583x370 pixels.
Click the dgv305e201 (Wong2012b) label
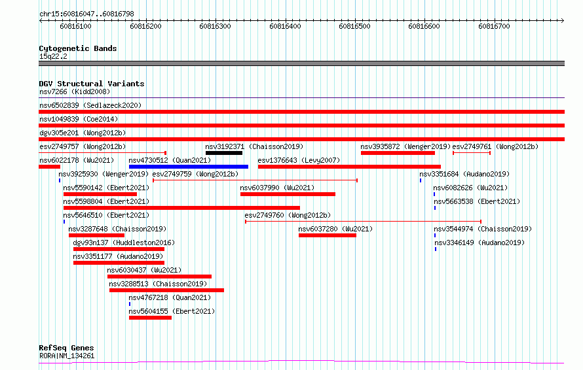(x=83, y=133)
